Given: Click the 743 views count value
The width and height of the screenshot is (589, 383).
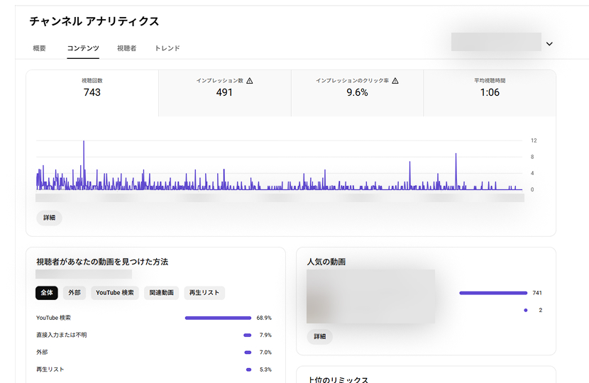Looking at the screenshot, I should tap(92, 92).
